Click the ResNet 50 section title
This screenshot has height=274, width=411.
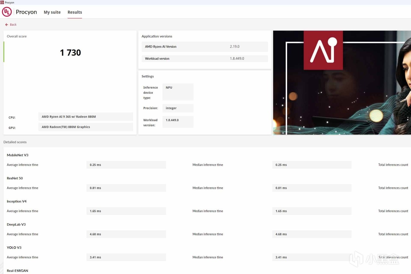click(15, 178)
